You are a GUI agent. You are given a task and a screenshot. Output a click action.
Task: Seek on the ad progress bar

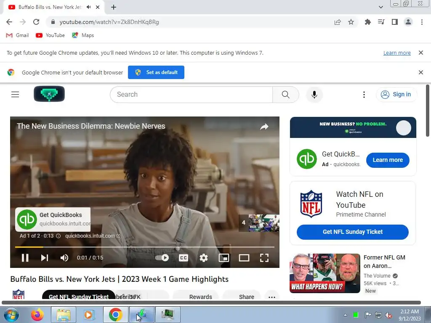pyautogui.click(x=145, y=247)
